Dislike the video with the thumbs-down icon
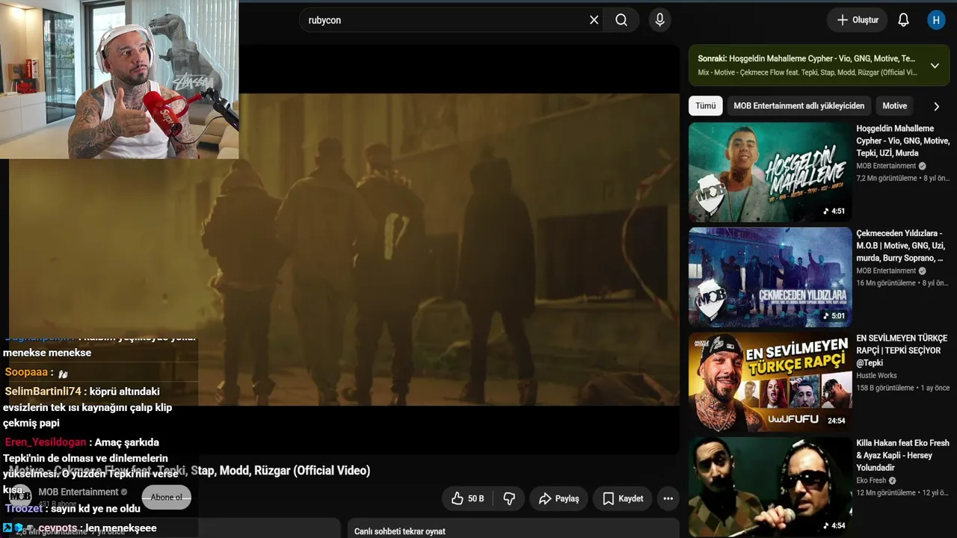The width and height of the screenshot is (957, 538). coord(508,498)
